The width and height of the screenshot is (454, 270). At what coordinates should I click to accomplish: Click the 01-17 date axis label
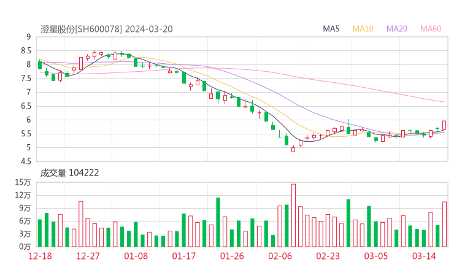[x=184, y=256]
